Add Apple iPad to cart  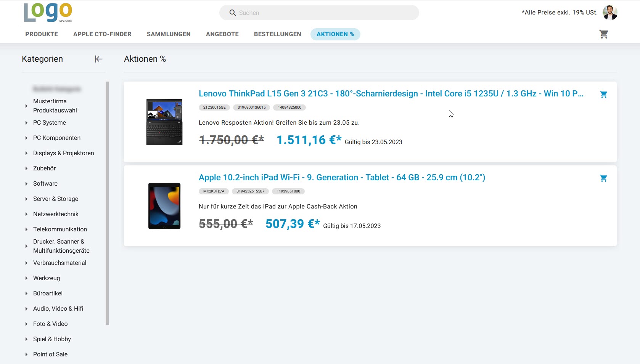point(603,178)
